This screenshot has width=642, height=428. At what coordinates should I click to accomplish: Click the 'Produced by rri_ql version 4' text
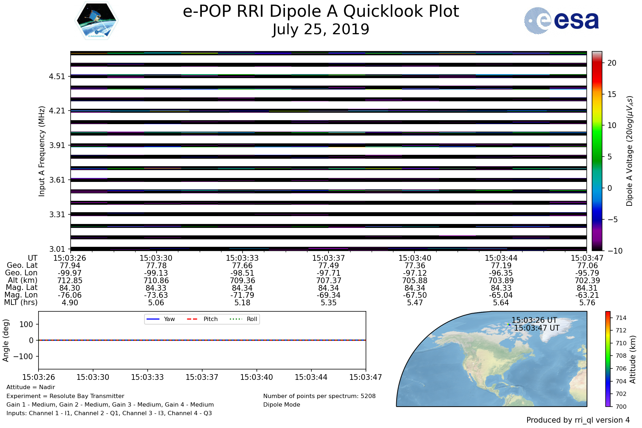pyautogui.click(x=578, y=420)
